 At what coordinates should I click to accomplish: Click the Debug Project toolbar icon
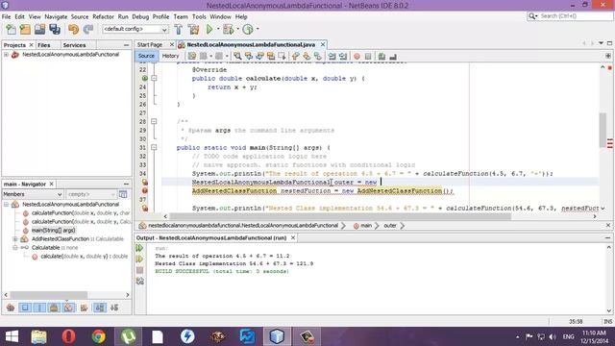[x=228, y=29]
